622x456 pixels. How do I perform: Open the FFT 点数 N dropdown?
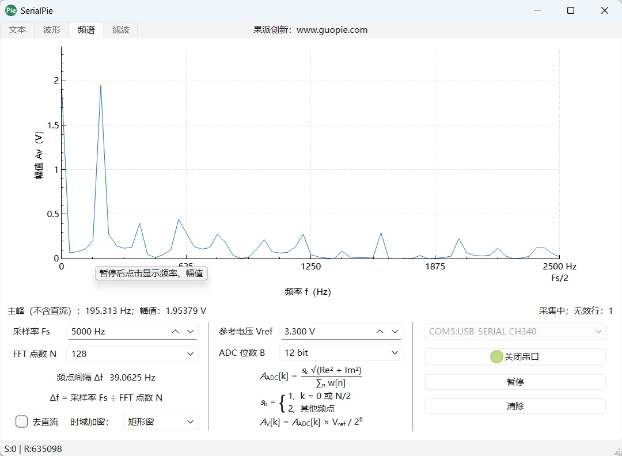132,354
